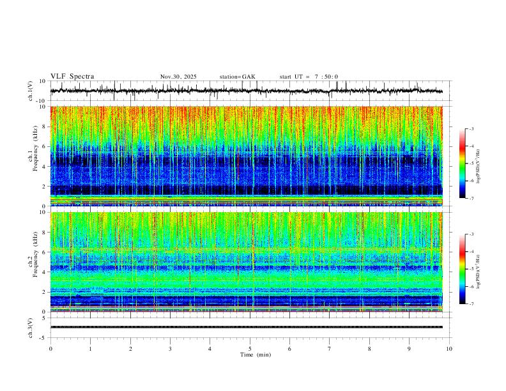This screenshot has height=391, width=506.
Task: Click the ch.1 color scale bar
Action: point(462,164)
